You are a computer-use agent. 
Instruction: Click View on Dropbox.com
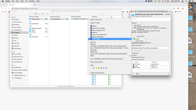click(99, 35)
